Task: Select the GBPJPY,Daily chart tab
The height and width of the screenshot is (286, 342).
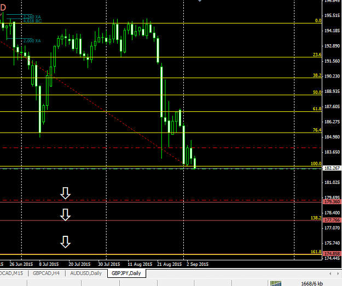Action: (x=126, y=273)
